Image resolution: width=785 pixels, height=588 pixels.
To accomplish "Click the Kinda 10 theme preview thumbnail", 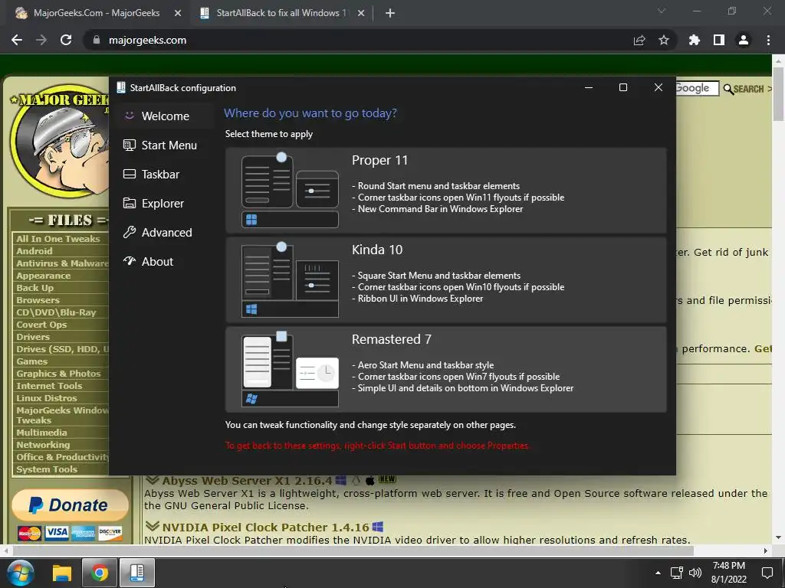I will [290, 280].
